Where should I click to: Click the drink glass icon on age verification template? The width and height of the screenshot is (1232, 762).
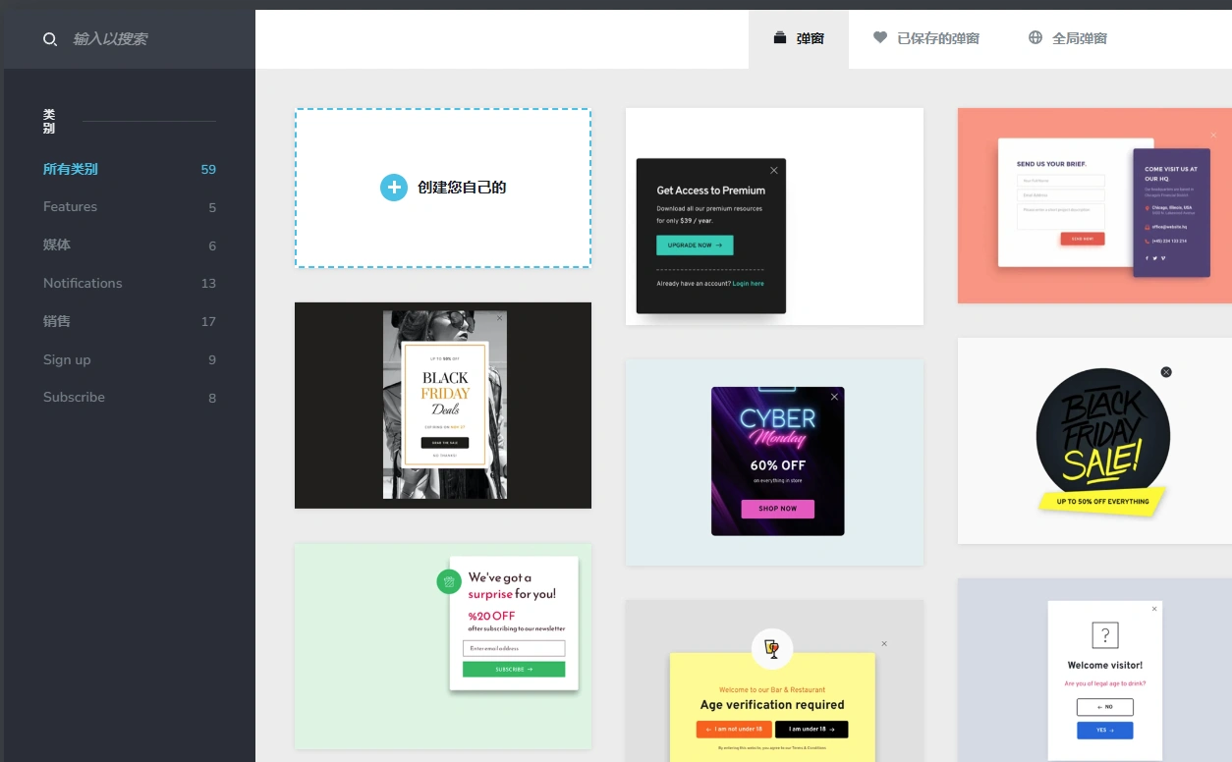click(772, 648)
